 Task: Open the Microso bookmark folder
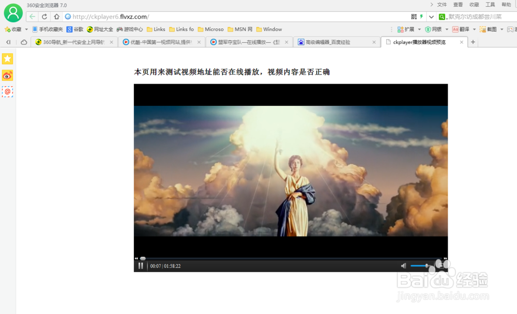point(211,29)
